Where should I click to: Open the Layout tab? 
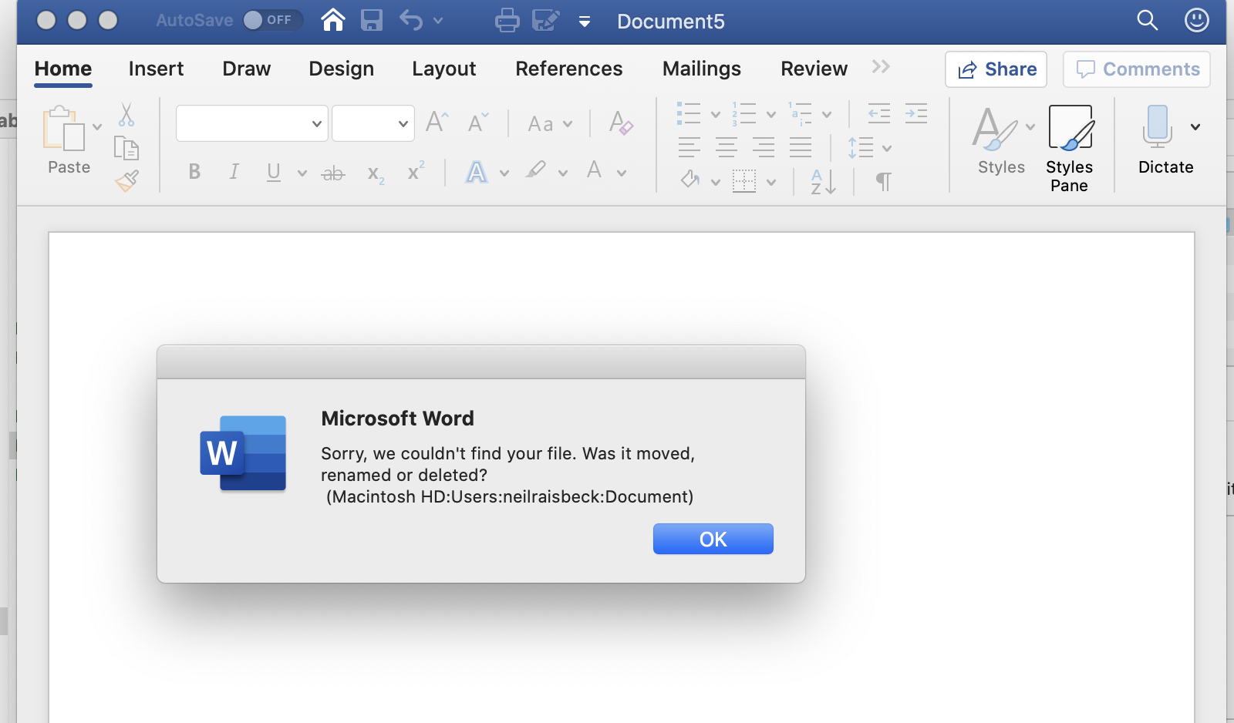[444, 69]
